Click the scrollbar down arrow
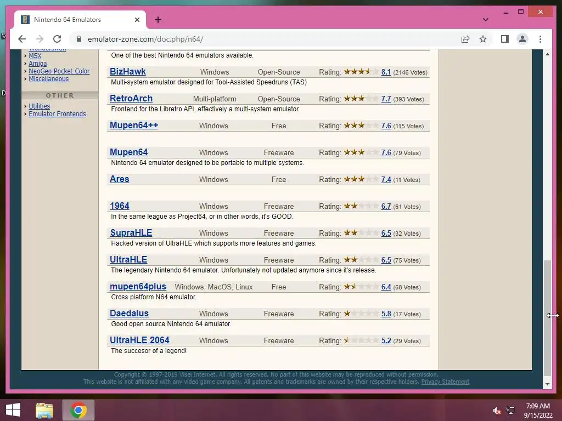The image size is (562, 421). click(x=547, y=384)
